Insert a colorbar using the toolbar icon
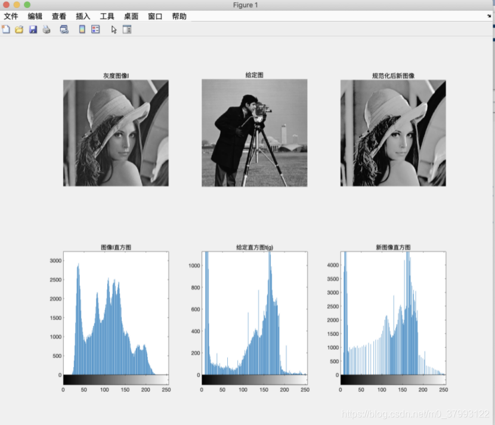The image size is (495, 425). click(82, 29)
